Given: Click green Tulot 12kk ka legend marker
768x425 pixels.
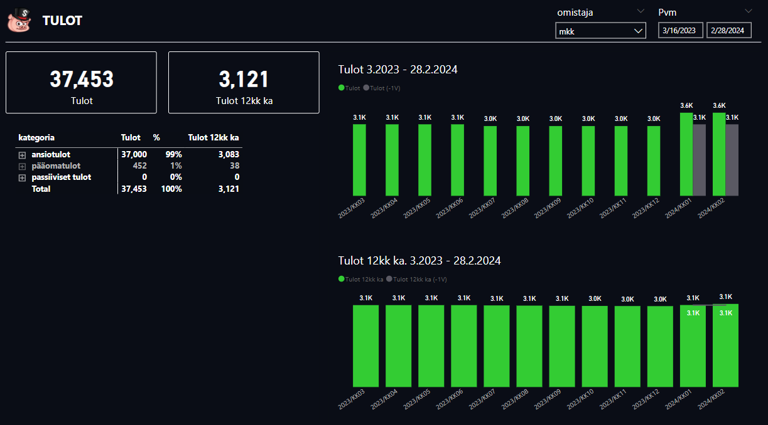Looking at the screenshot, I should (x=342, y=279).
